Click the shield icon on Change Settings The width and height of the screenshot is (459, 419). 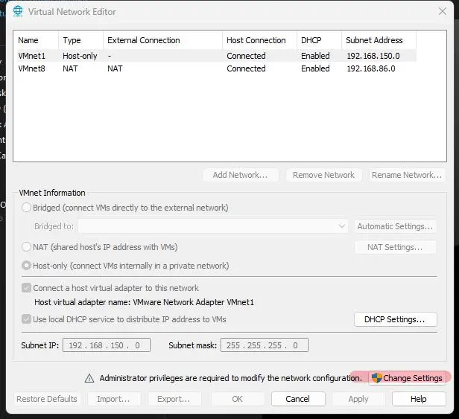(x=377, y=378)
